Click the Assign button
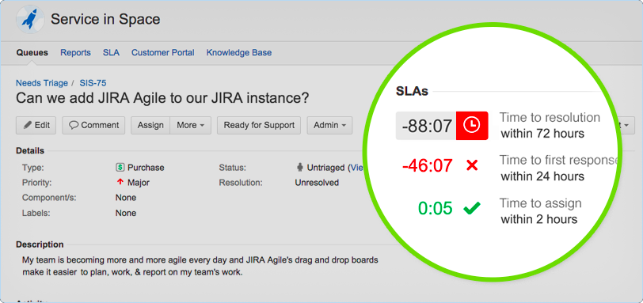643x303 pixels. coord(150,125)
